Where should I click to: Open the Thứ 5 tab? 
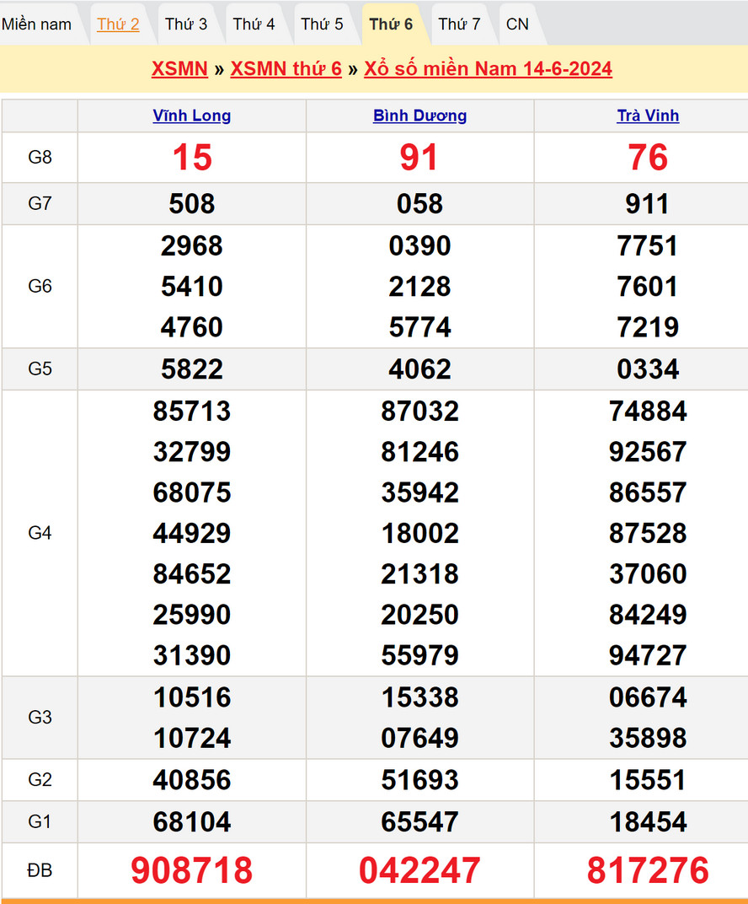click(x=322, y=24)
